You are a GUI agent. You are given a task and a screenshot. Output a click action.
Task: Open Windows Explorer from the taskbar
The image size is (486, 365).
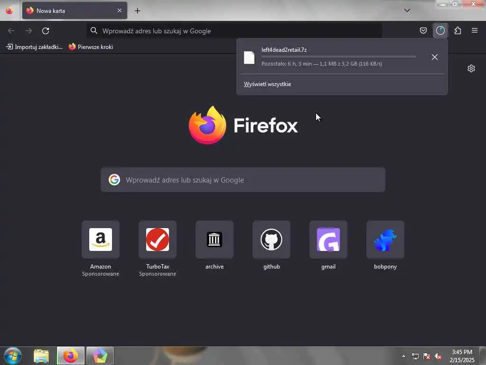tap(41, 355)
